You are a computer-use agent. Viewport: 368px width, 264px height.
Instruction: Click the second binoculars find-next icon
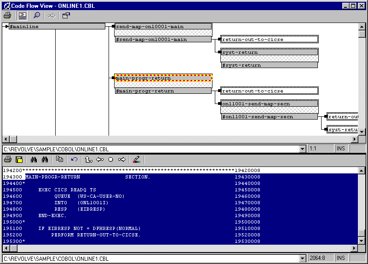[x=45, y=160]
